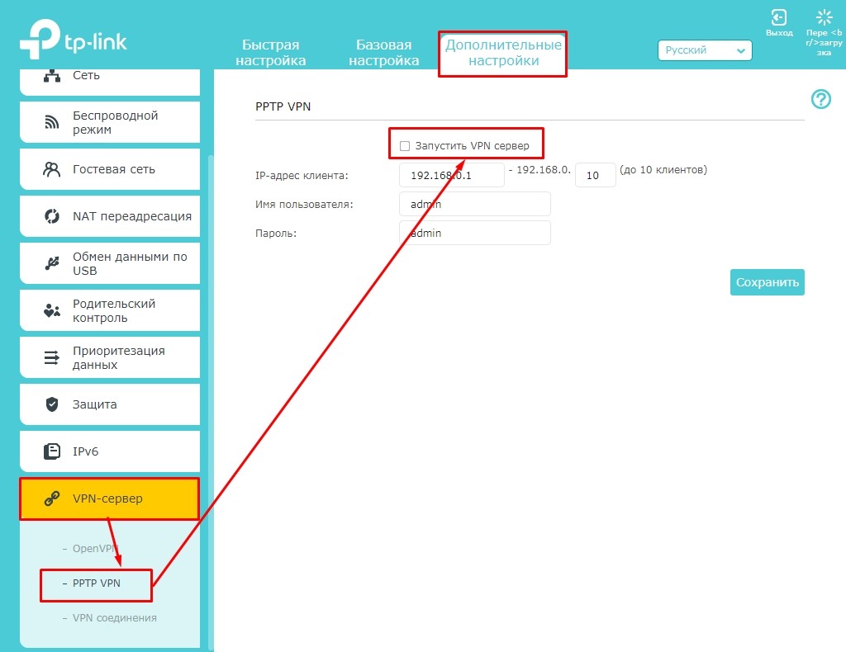Open Родительский контроль menu section
This screenshot has width=846, height=652.
coord(110,310)
